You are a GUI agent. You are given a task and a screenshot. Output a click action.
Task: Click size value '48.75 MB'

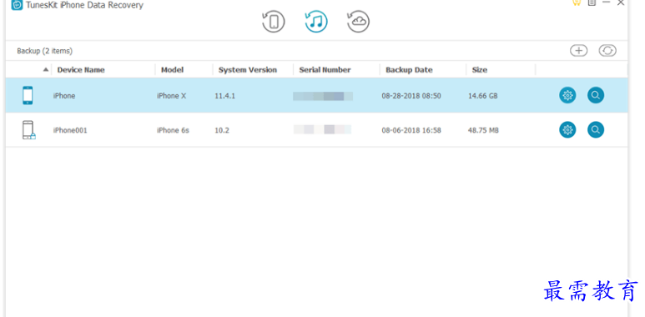tap(483, 130)
